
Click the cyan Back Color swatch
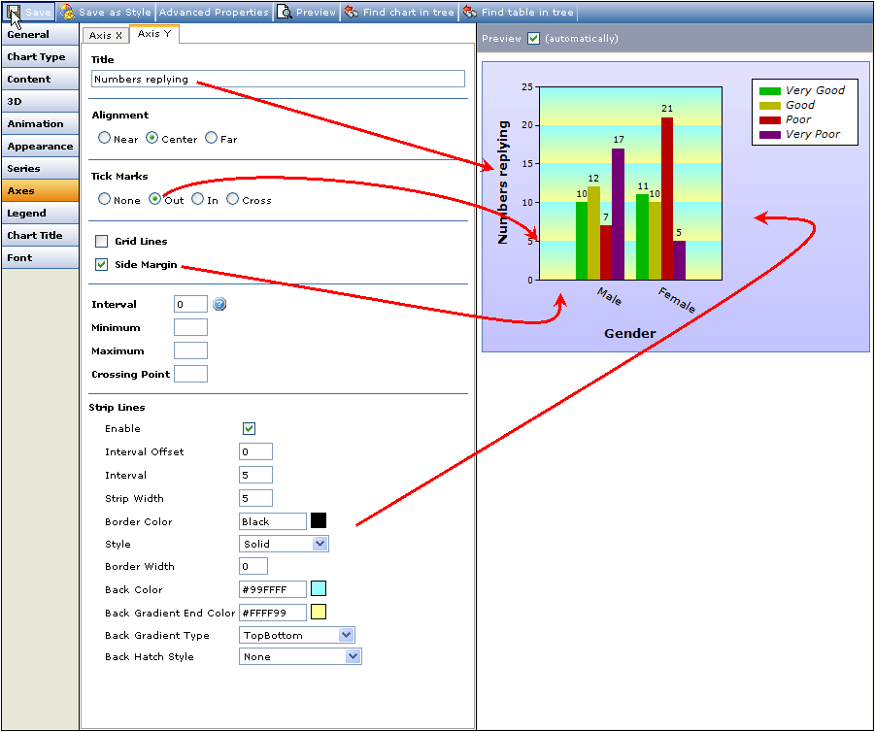(319, 588)
